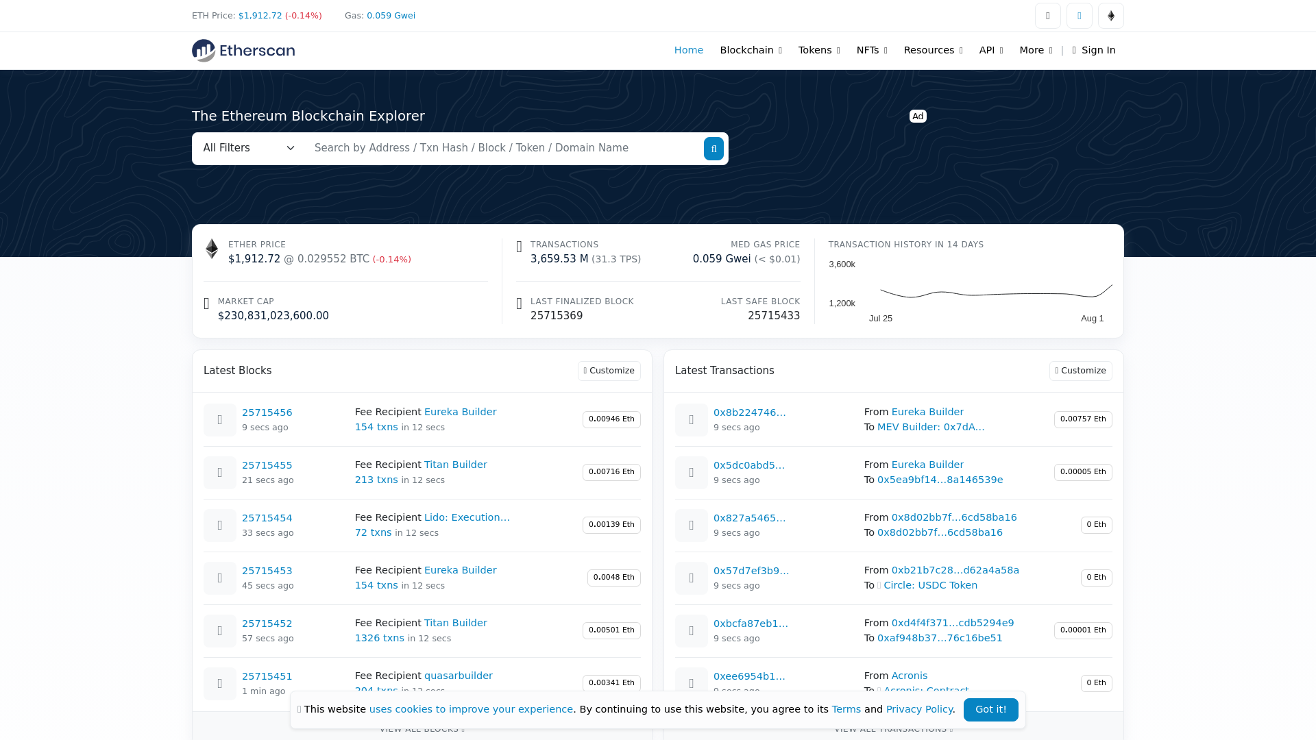This screenshot has height=740, width=1316.
Task: Open transaction 0xbcfa87eb1
Action: click(x=751, y=624)
